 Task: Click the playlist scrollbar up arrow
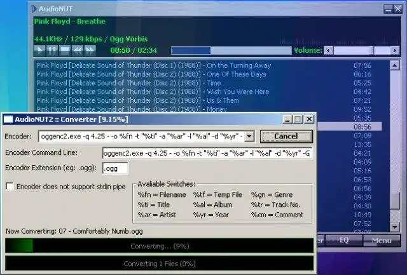(x=394, y=65)
